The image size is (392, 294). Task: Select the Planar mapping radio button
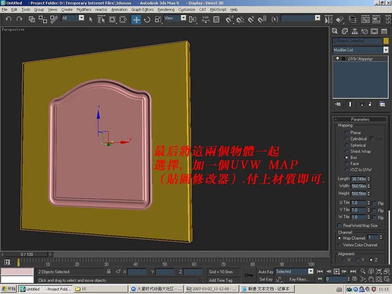pyautogui.click(x=346, y=132)
